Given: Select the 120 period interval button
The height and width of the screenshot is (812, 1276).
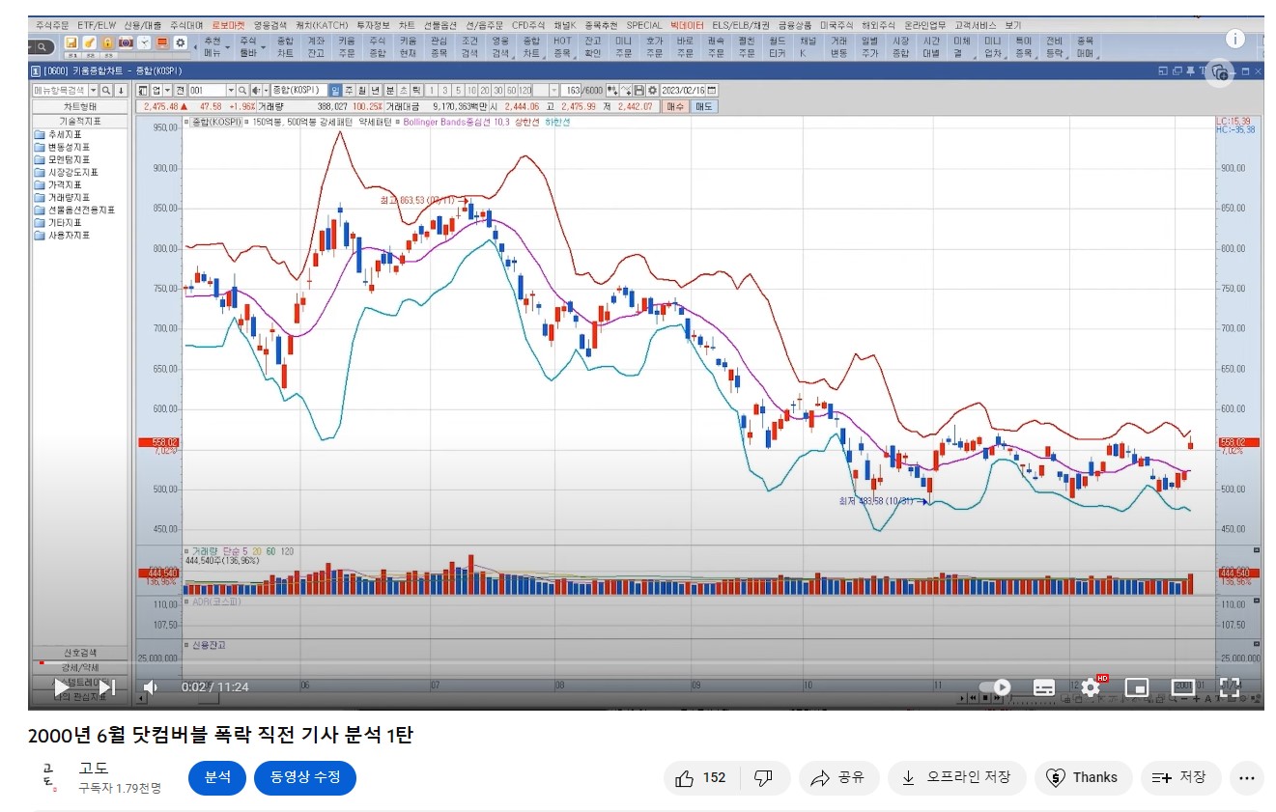Looking at the screenshot, I should tap(525, 90).
